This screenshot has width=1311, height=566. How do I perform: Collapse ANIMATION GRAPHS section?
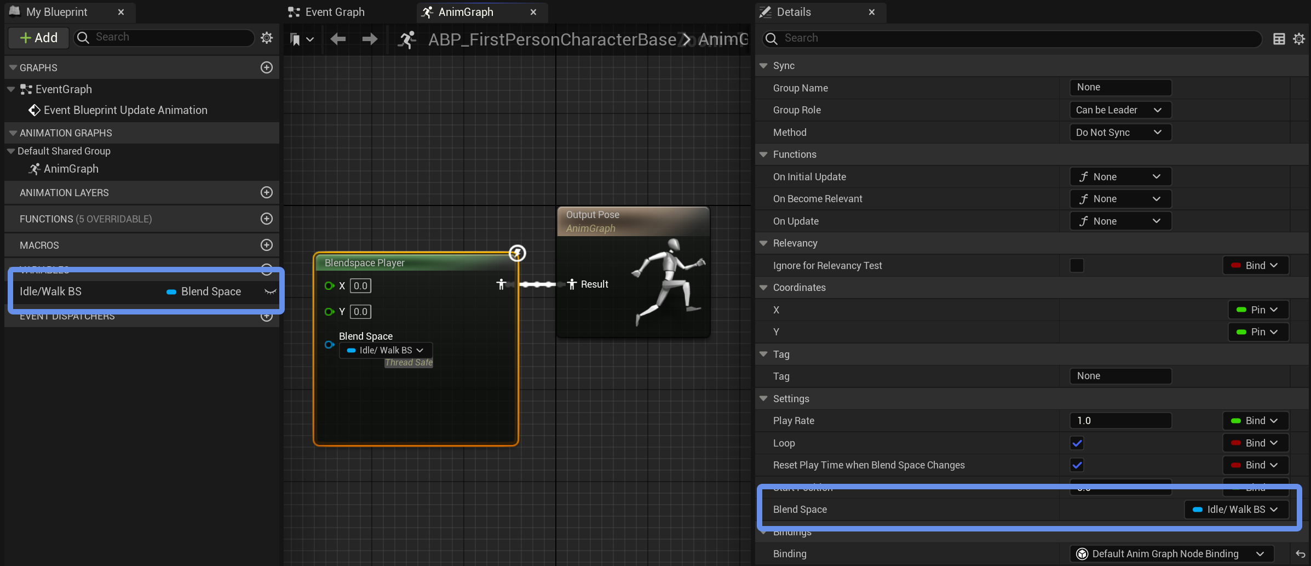(x=13, y=133)
